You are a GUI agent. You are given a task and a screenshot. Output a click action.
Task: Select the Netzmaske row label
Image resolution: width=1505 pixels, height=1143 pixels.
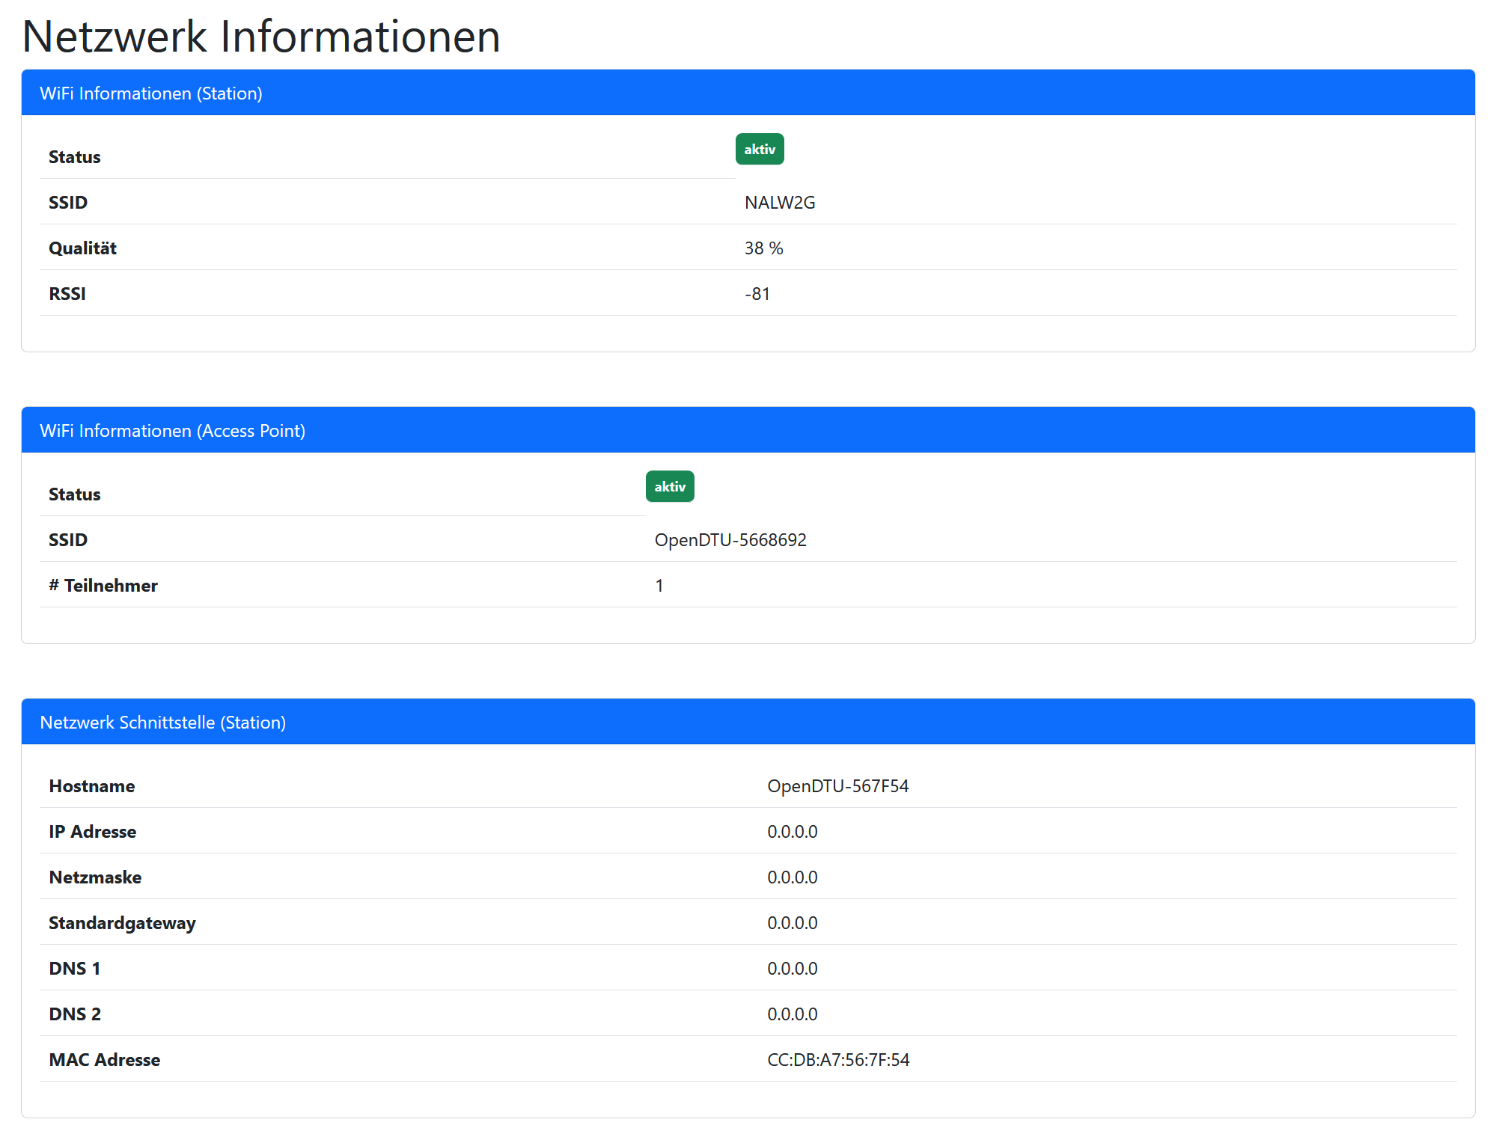click(95, 877)
